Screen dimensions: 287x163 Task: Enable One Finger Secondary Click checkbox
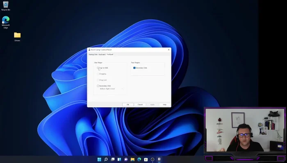click(98, 86)
